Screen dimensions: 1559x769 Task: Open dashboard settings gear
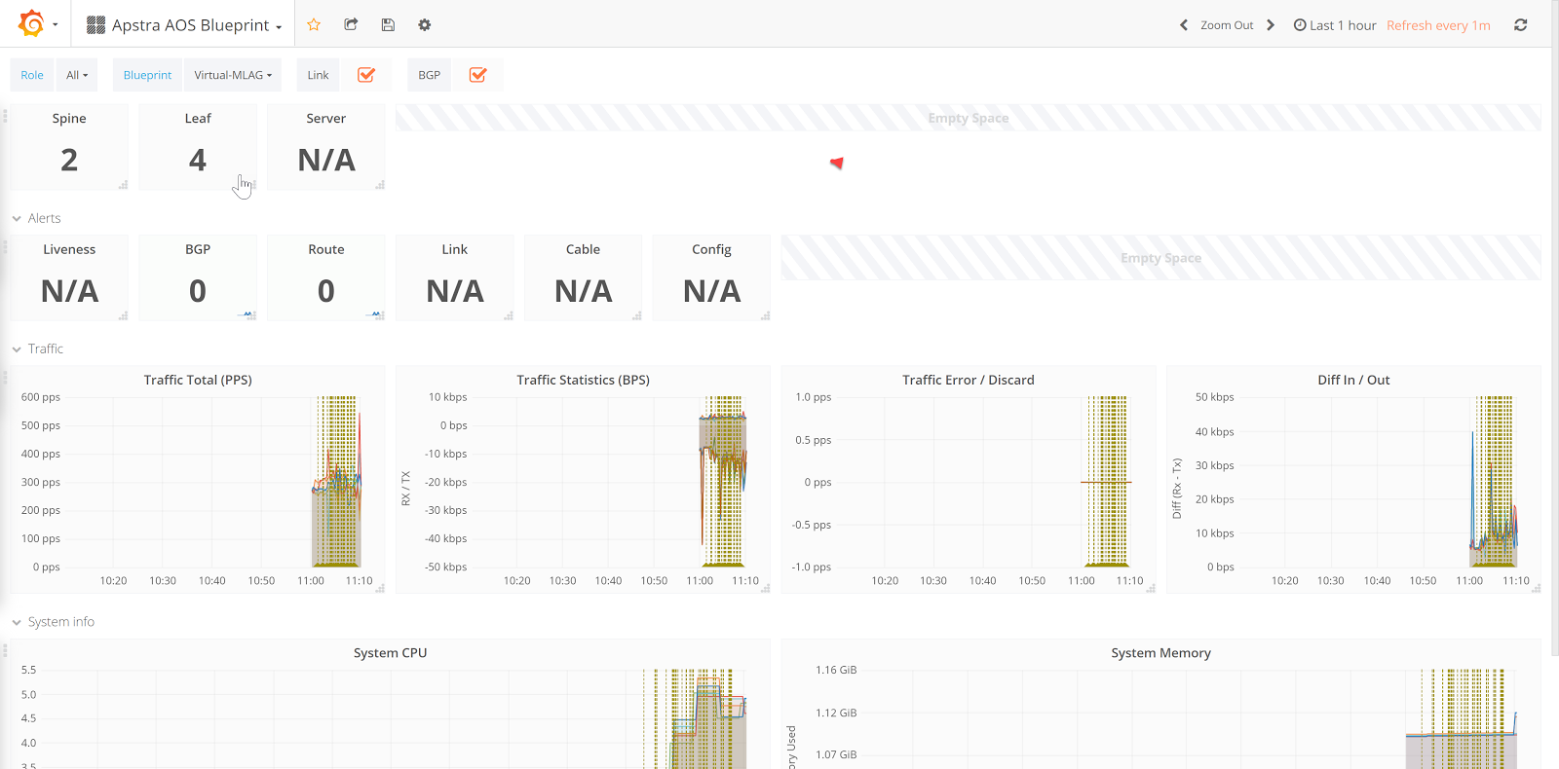[x=425, y=24]
